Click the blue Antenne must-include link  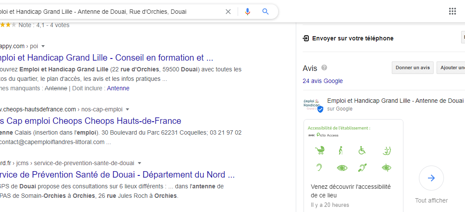click(118, 88)
